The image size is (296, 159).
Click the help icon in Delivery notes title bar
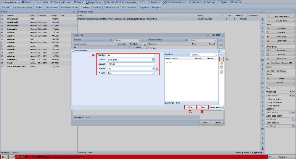coord(219,51)
